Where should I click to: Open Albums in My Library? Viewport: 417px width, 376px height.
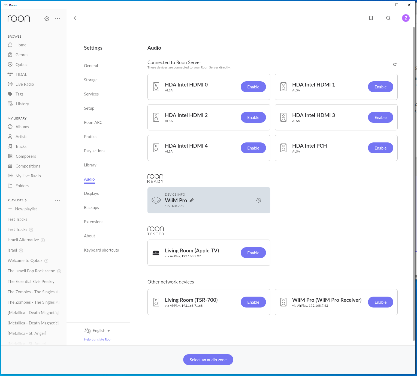[18, 127]
